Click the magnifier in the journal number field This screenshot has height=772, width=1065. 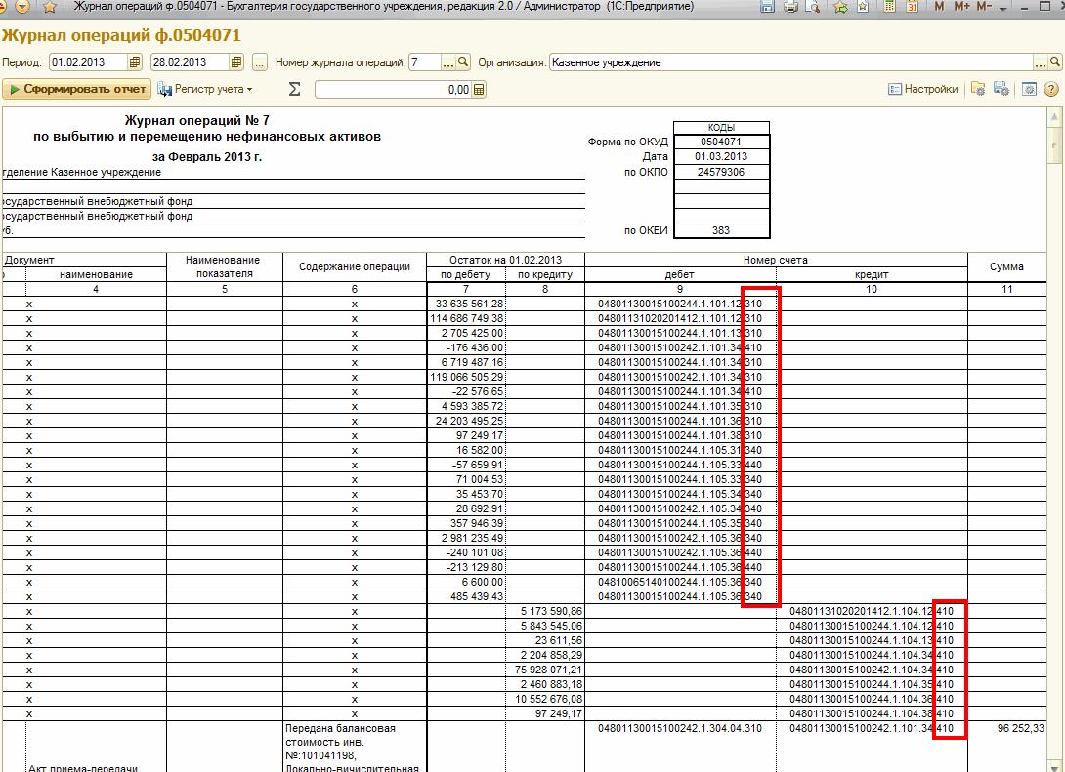tap(463, 62)
